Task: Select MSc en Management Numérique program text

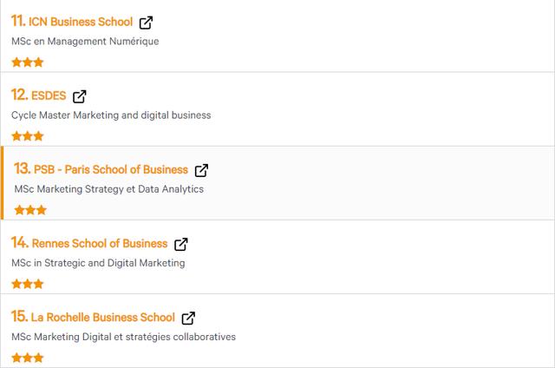Action: point(85,42)
